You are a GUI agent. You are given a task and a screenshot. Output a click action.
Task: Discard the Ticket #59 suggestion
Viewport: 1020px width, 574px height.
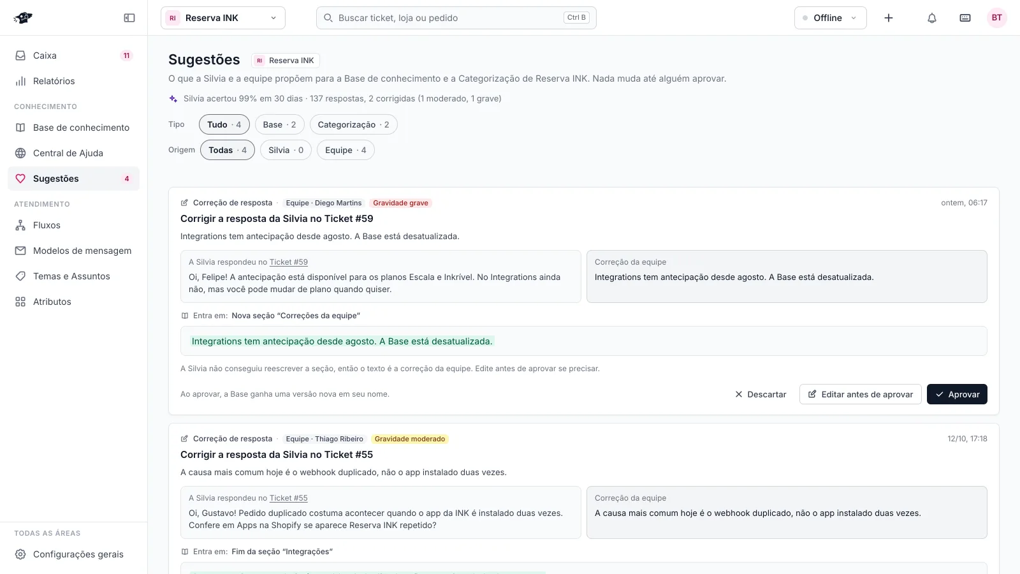click(x=761, y=394)
